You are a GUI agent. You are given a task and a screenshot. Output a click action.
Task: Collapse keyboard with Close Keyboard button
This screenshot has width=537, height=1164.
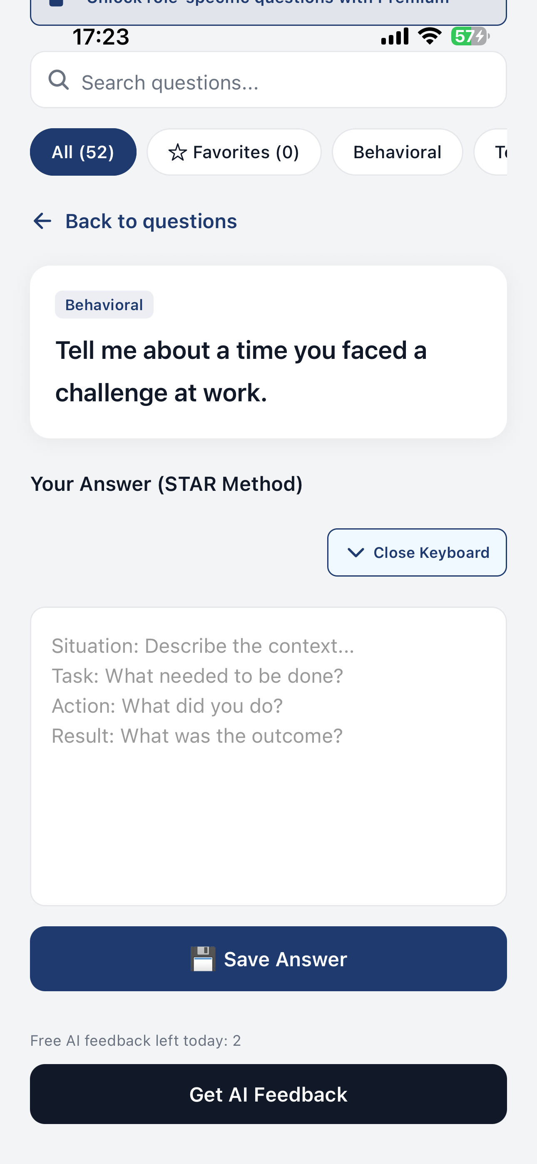click(417, 552)
